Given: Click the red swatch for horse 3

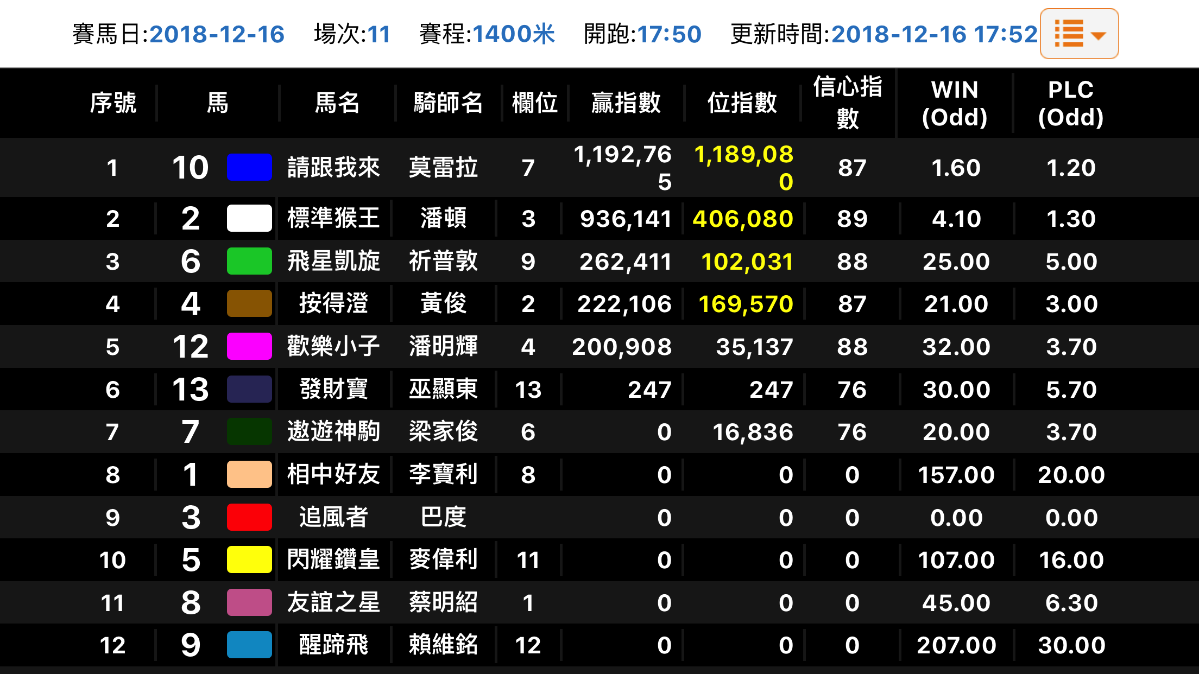Looking at the screenshot, I should (x=249, y=517).
